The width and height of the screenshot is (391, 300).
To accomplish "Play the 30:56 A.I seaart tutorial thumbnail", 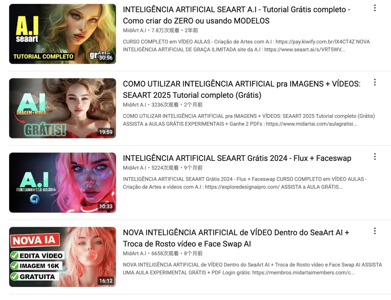I will click(x=63, y=34).
